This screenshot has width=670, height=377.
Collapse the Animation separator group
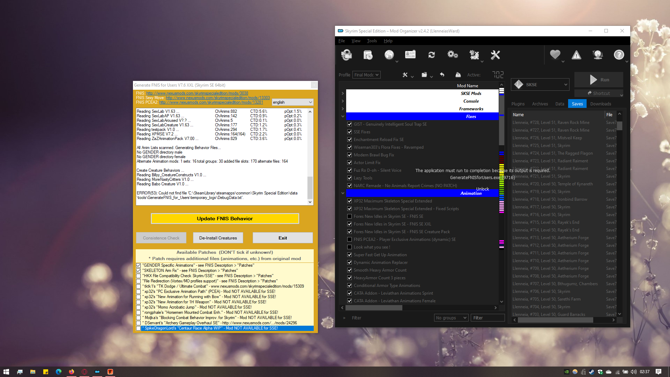(343, 193)
